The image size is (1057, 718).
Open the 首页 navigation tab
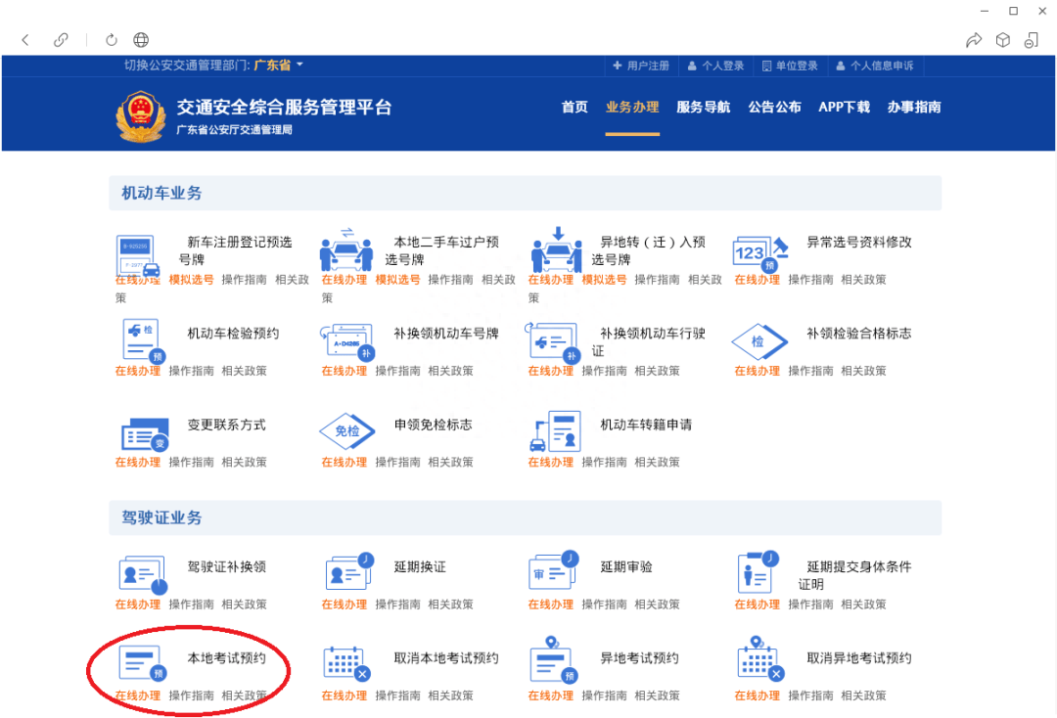click(574, 108)
